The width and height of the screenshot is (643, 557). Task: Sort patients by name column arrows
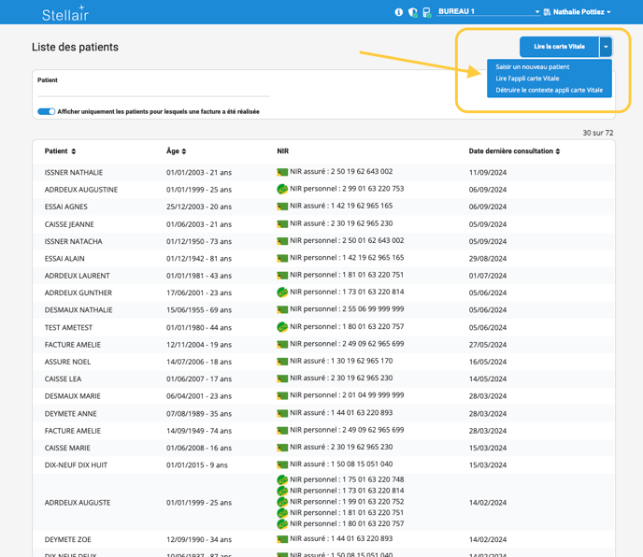(x=74, y=151)
